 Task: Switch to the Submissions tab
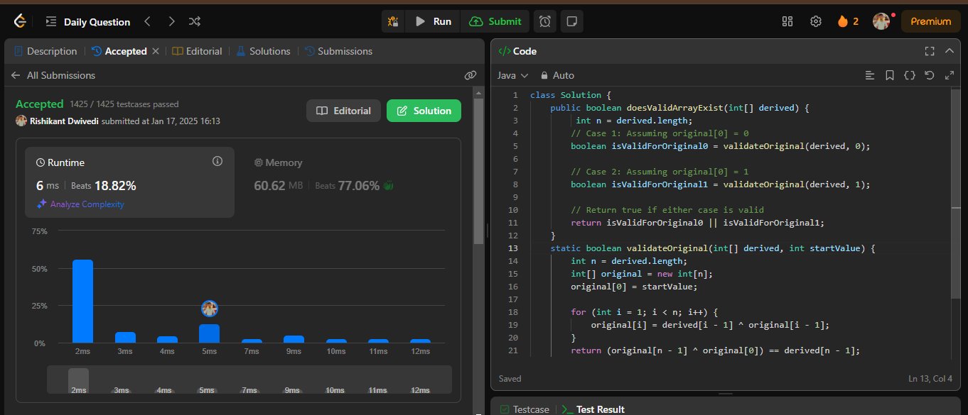(x=338, y=51)
